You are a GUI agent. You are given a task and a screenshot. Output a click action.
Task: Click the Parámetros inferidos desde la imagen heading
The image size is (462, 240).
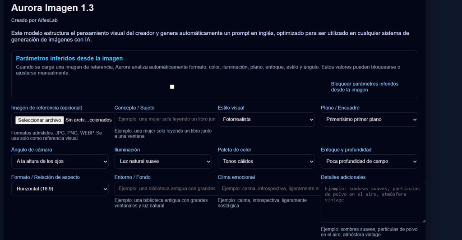[x=69, y=58]
